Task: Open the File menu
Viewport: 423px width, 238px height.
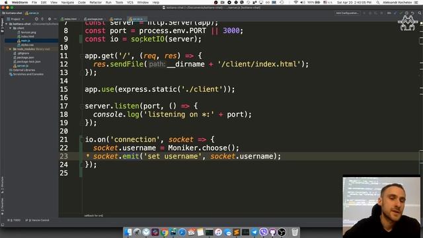Action: coord(34,3)
